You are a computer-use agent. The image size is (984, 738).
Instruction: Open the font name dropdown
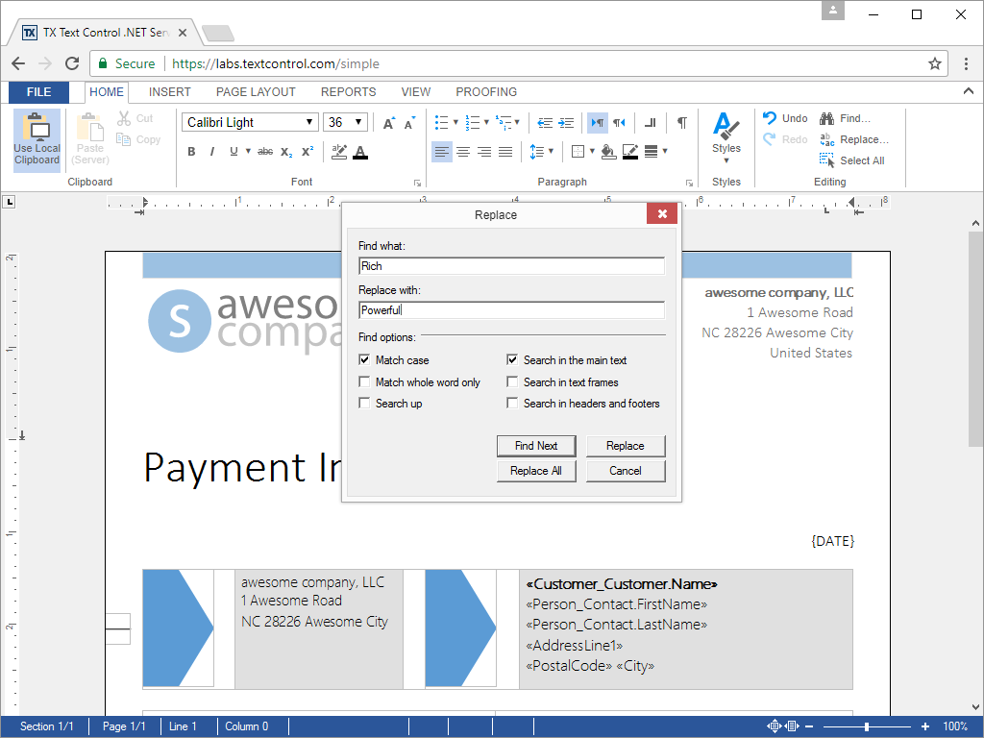coord(309,122)
